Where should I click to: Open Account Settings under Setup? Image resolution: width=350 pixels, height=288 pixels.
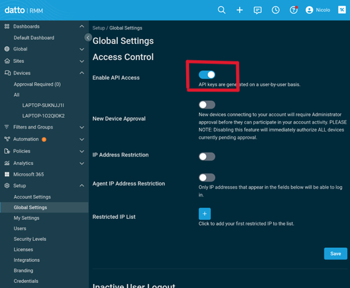coord(32,197)
